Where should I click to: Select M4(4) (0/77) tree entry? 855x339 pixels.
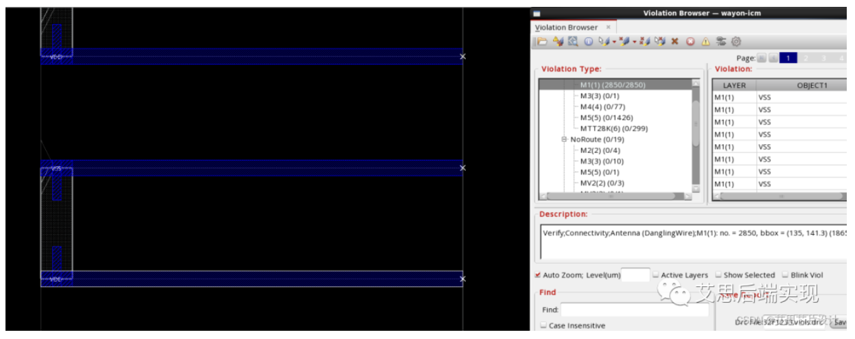(x=601, y=107)
